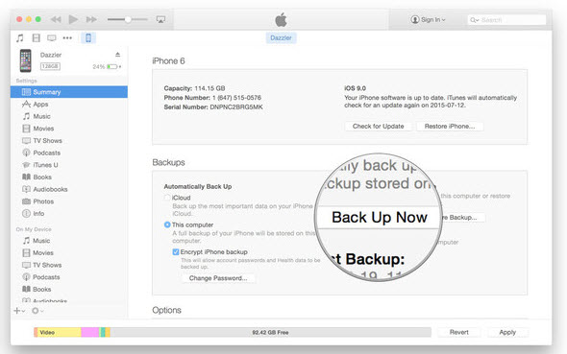567x354 pixels.
Task: Click the Dazzler iPhone thumbnail
Action: point(25,60)
